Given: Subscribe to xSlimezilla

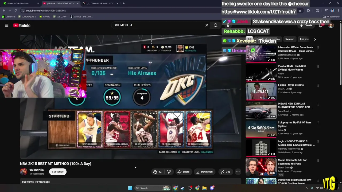Looking at the screenshot, I should [58, 172].
